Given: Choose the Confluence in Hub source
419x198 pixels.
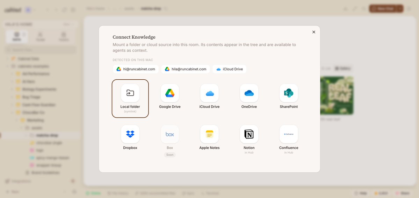Looking at the screenshot, I should pyautogui.click(x=289, y=140).
